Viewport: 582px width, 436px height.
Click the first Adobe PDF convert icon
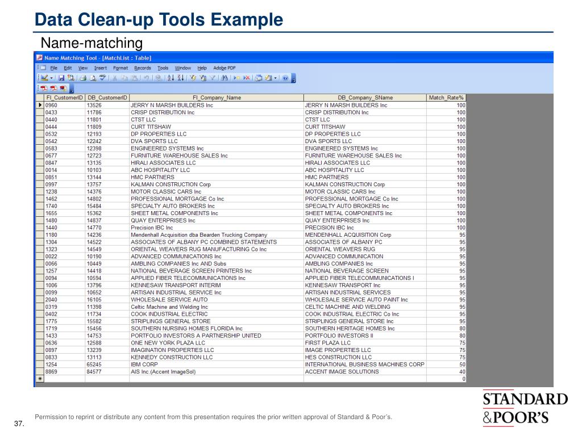coord(44,88)
